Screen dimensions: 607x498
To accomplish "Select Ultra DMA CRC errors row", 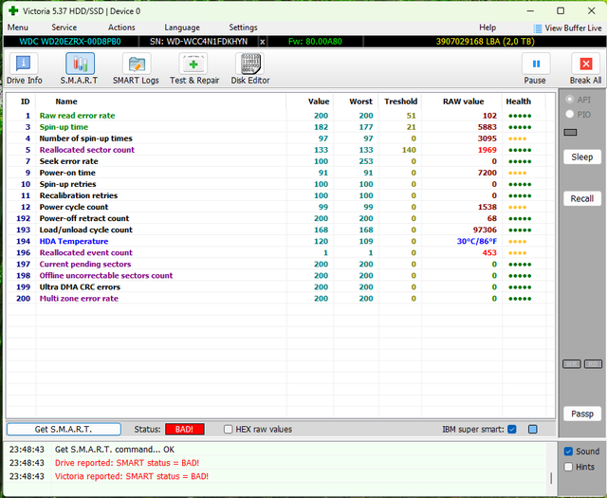I will click(281, 287).
